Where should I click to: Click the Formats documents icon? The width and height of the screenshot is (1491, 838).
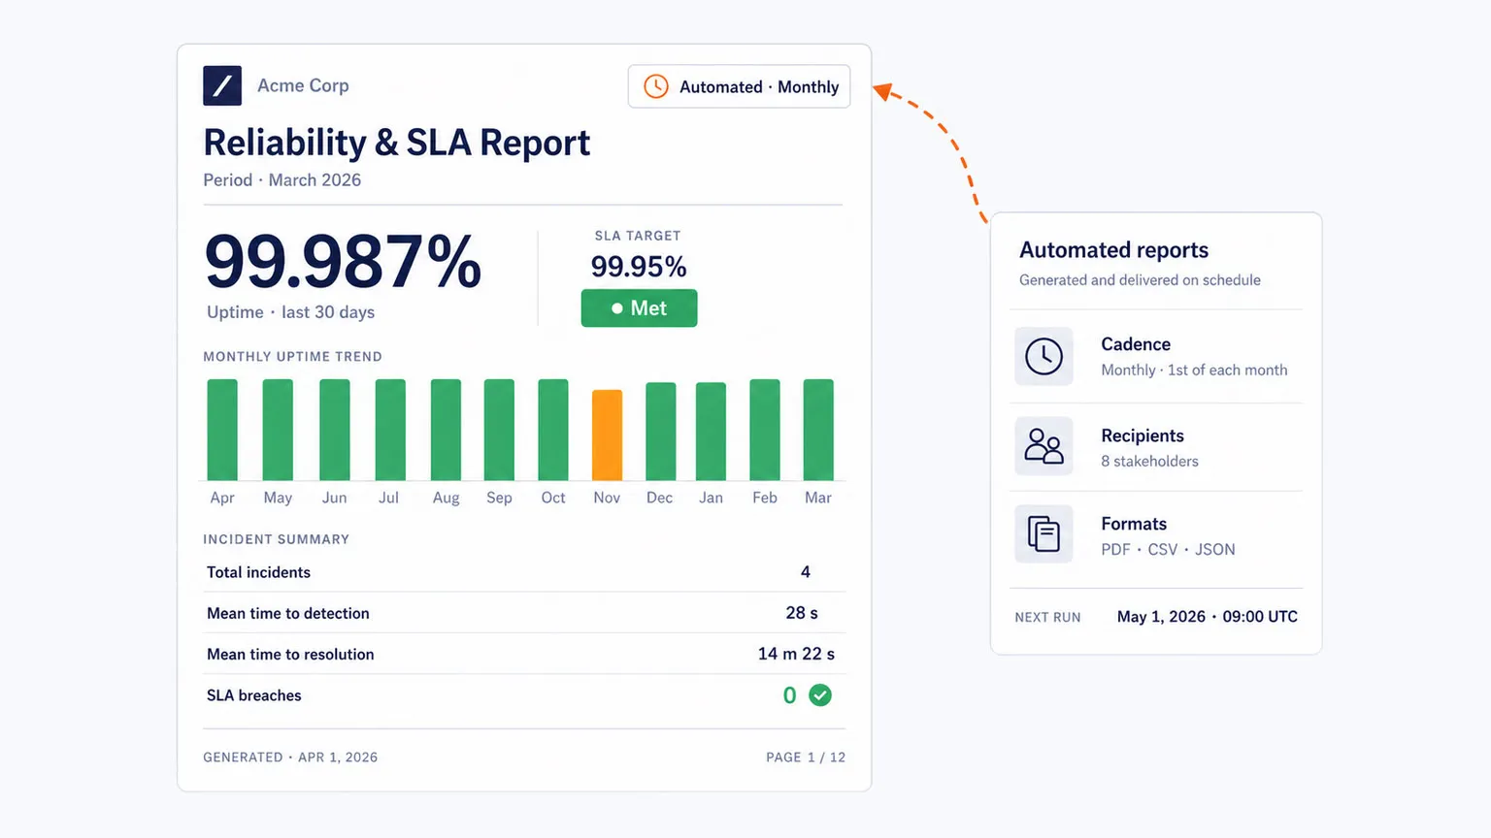coord(1044,534)
